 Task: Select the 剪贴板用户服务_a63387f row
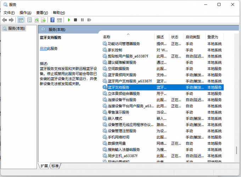[x=163, y=56]
